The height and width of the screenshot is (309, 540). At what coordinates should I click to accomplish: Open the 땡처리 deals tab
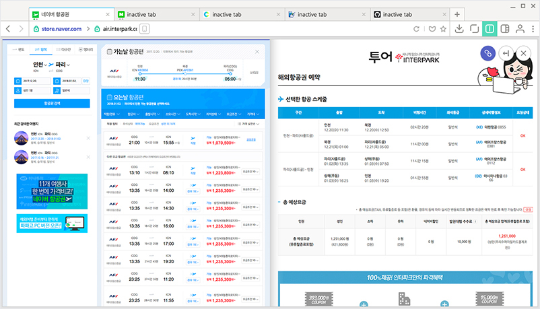pyautogui.click(x=86, y=50)
